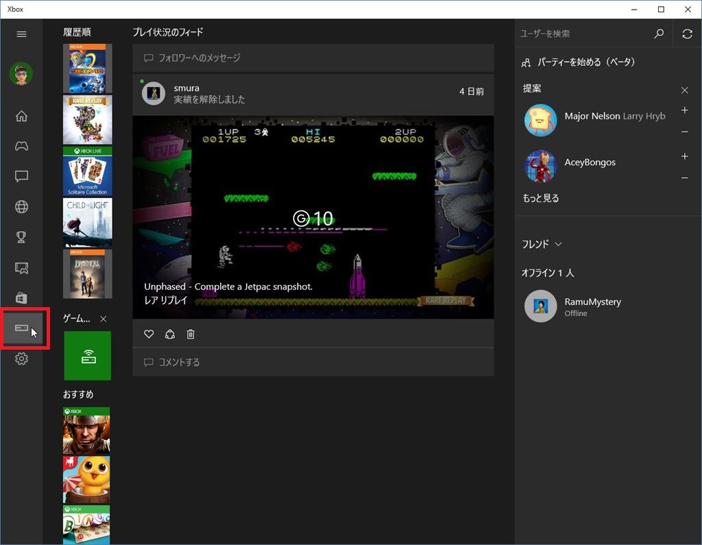Click the レア リプレイ game title text
The height and width of the screenshot is (545, 702).
point(166,300)
